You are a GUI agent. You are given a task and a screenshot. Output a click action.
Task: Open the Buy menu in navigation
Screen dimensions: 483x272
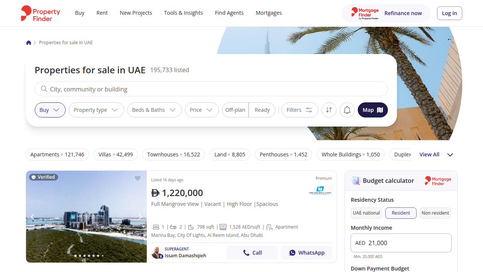(x=80, y=13)
